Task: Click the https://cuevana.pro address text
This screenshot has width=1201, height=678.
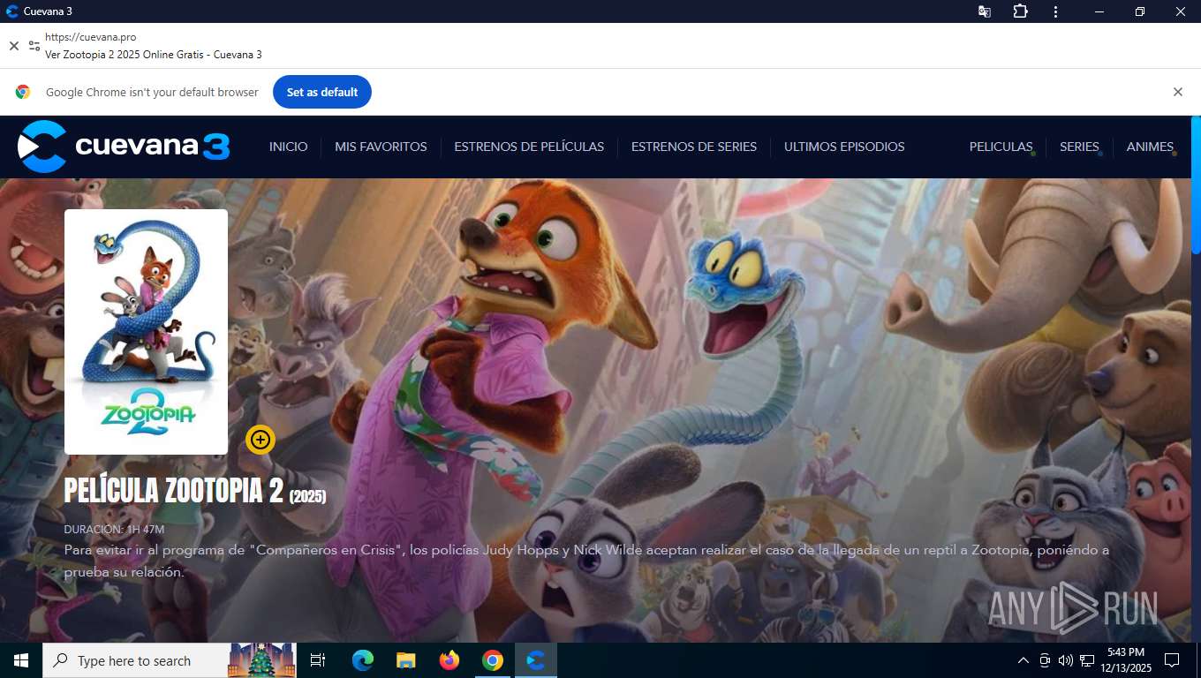Action: [90, 37]
